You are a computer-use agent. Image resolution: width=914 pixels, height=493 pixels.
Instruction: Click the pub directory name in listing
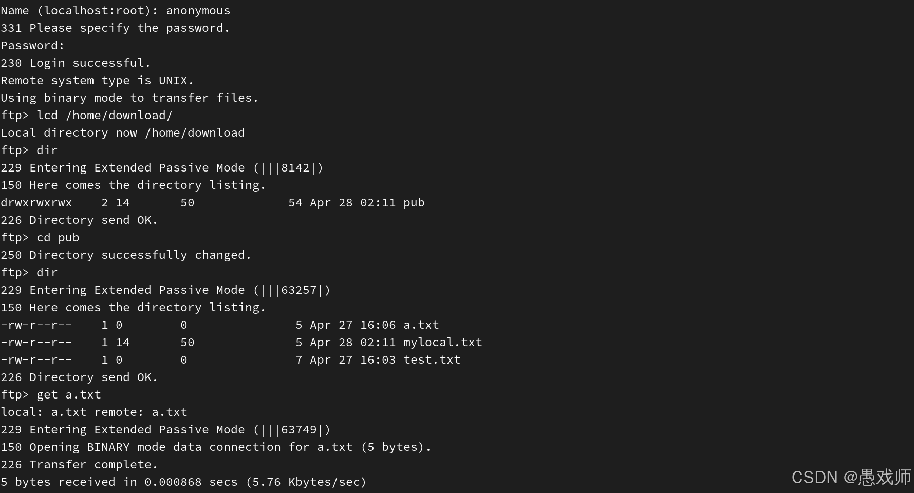point(414,203)
